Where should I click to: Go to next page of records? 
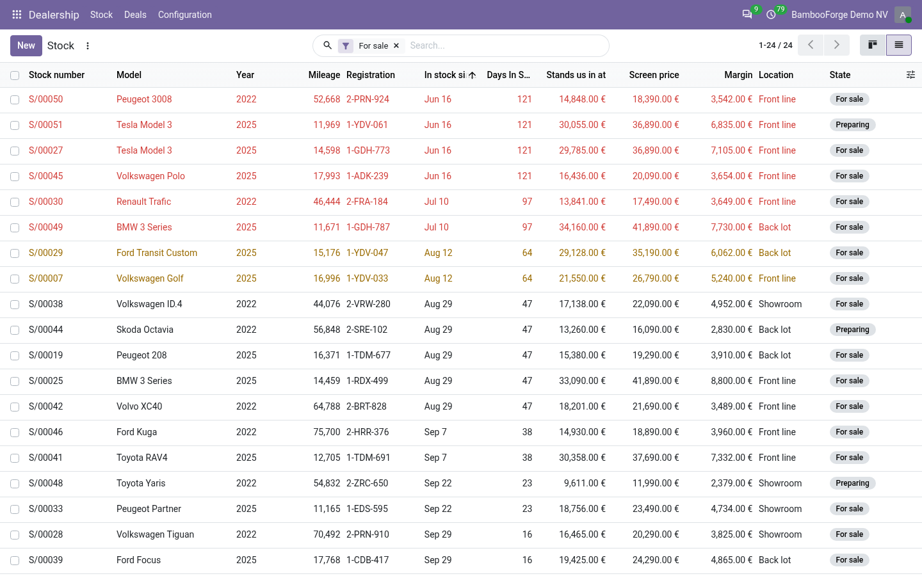(x=836, y=45)
